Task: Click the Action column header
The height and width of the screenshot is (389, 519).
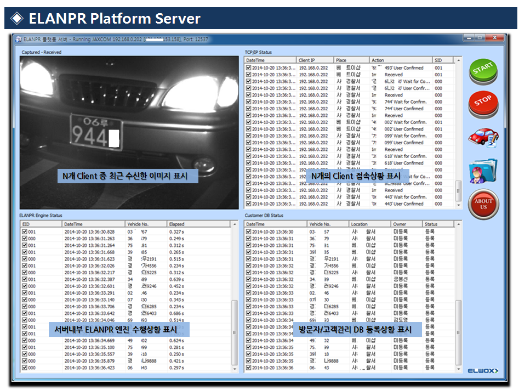Action: tap(400, 60)
